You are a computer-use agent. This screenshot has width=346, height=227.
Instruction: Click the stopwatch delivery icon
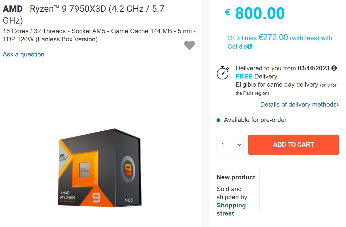(223, 73)
